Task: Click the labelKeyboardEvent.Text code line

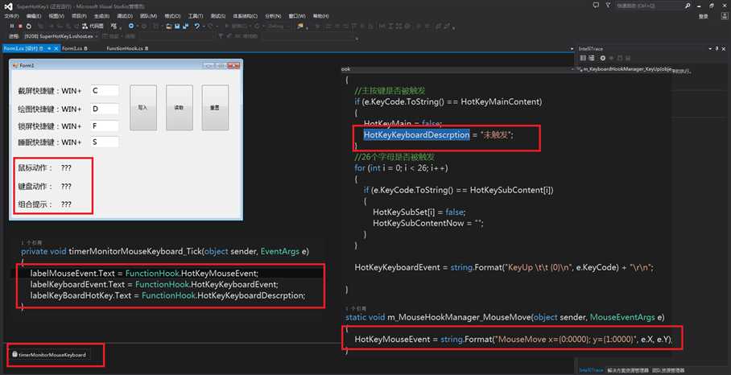Action: (x=154, y=284)
